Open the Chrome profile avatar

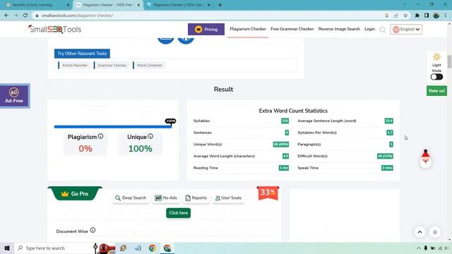(x=436, y=16)
